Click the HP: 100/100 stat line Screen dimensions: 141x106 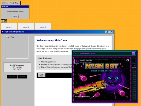pyautogui.click(x=17, y=67)
